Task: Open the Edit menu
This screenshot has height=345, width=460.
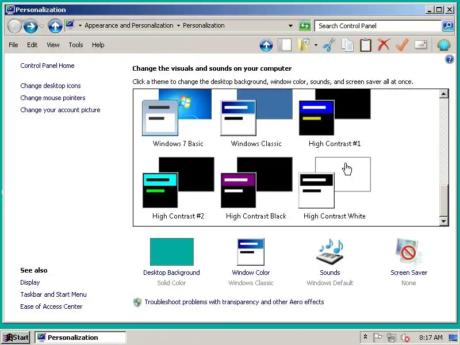Action: pyautogui.click(x=32, y=45)
